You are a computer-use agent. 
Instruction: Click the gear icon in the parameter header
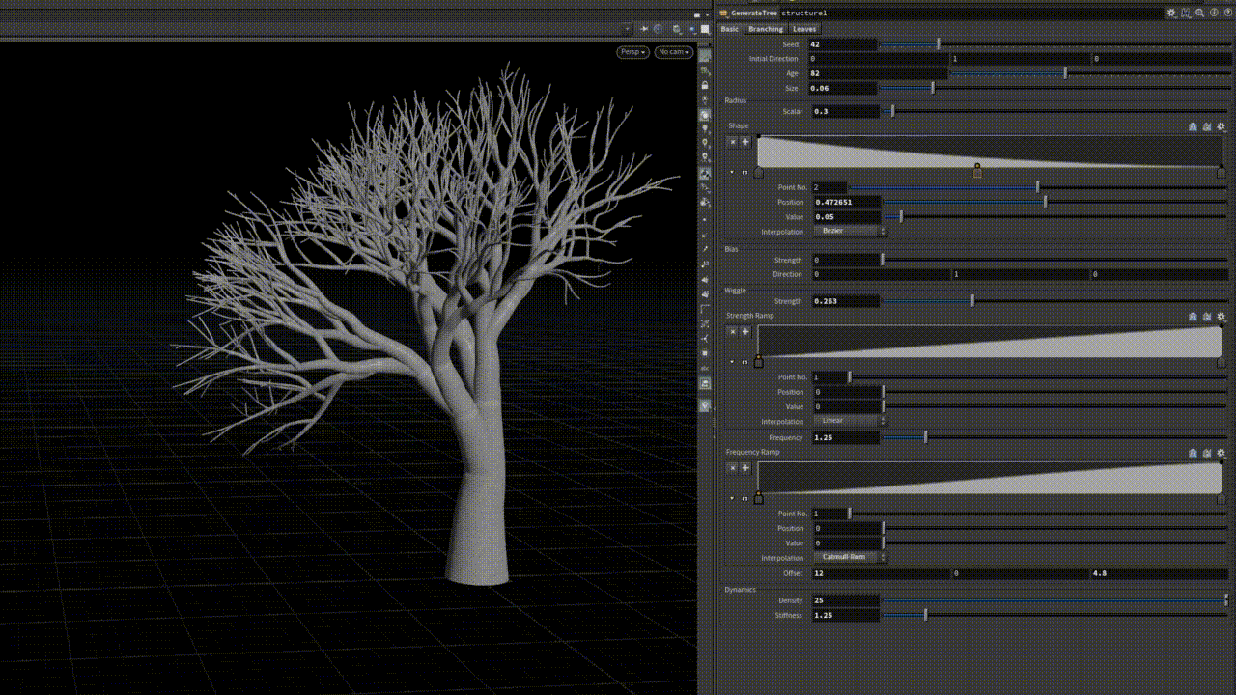pyautogui.click(x=1171, y=14)
